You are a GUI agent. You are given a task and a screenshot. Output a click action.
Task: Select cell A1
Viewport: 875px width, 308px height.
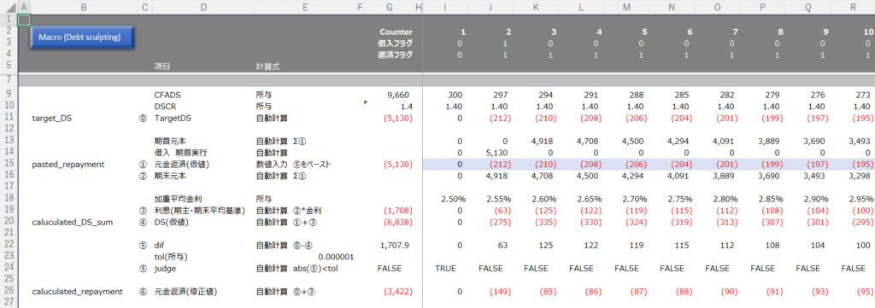24,20
